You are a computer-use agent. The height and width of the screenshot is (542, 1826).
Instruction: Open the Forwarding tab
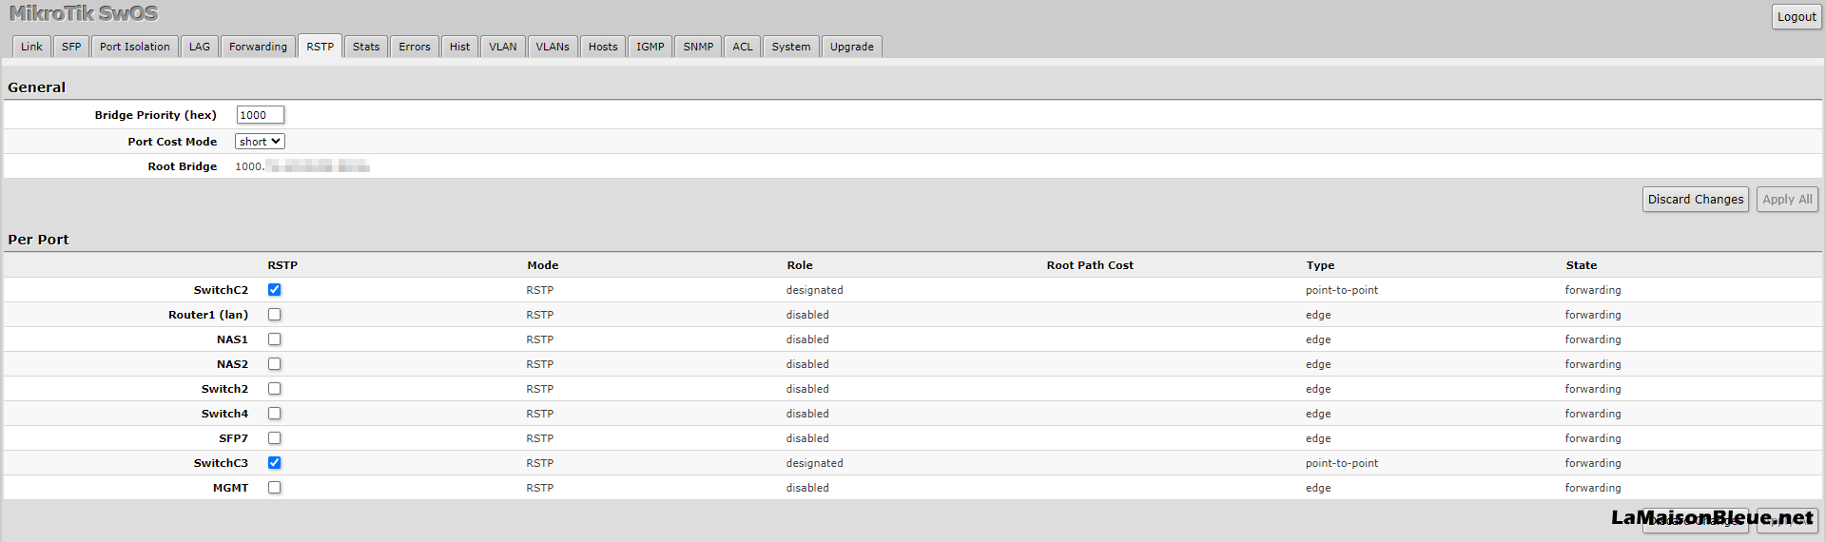pos(258,47)
